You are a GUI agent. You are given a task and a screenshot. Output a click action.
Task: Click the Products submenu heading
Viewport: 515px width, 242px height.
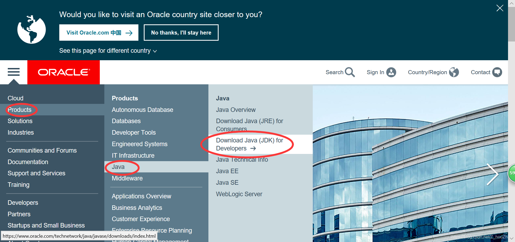click(x=125, y=98)
